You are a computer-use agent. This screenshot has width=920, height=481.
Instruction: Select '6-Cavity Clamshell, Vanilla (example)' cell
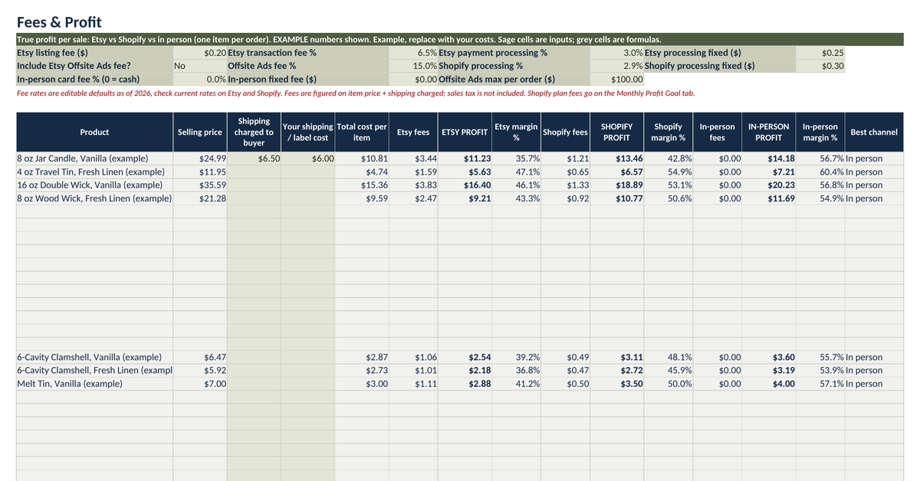coord(94,357)
